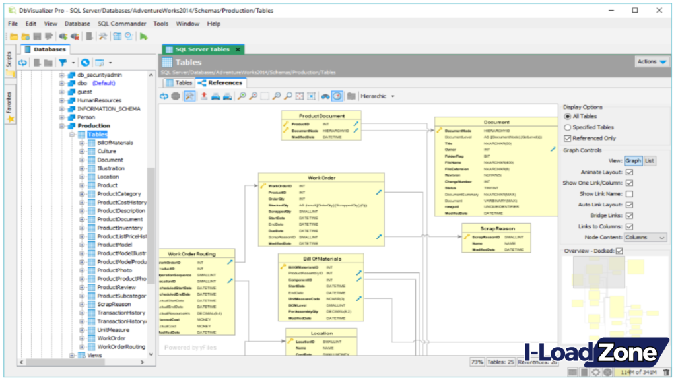Click the Export graph red arrow icon
The image size is (676, 380).
click(204, 96)
